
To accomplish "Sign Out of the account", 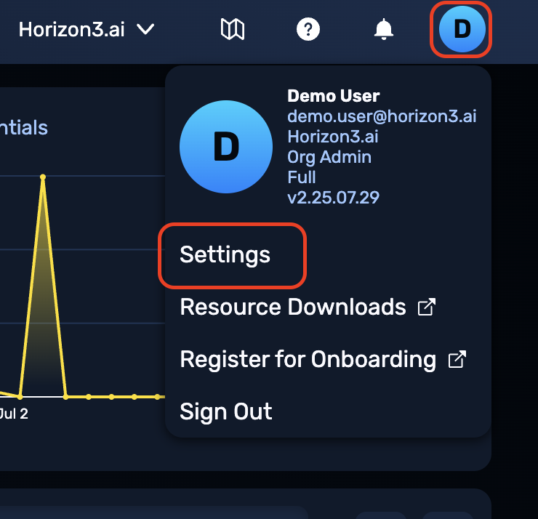I will click(226, 411).
